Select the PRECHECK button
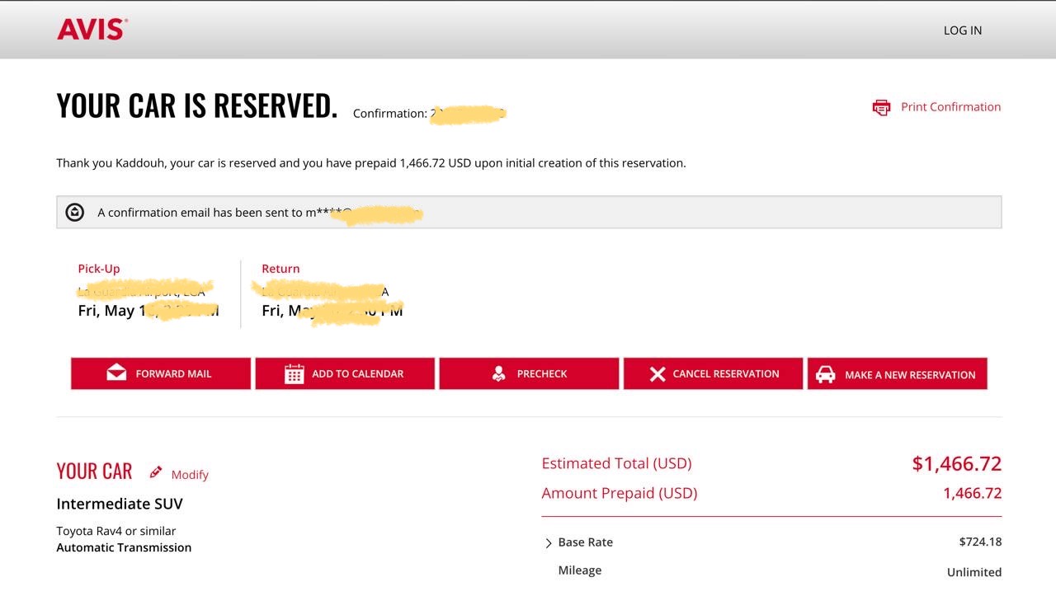The height and width of the screenshot is (596, 1056). tap(529, 373)
